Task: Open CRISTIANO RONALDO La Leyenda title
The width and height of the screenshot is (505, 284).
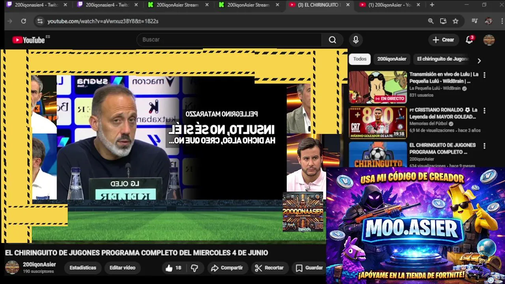Action: [443, 113]
